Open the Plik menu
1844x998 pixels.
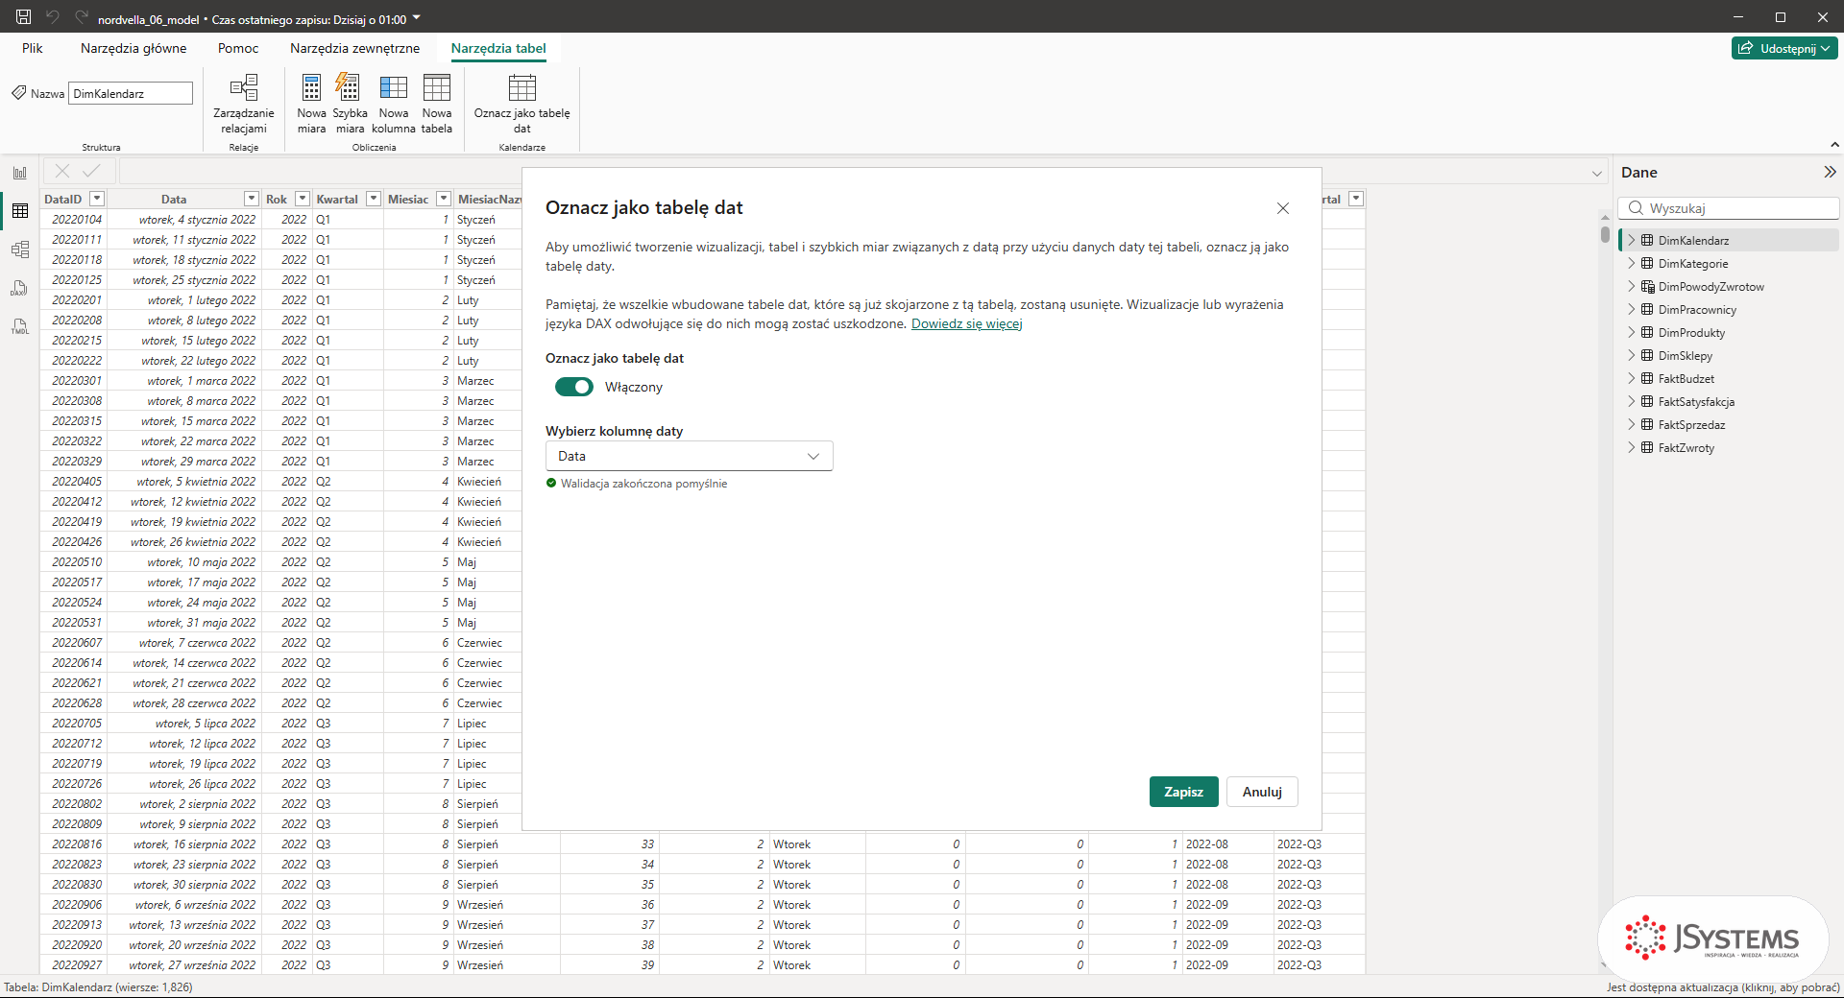pos(33,48)
